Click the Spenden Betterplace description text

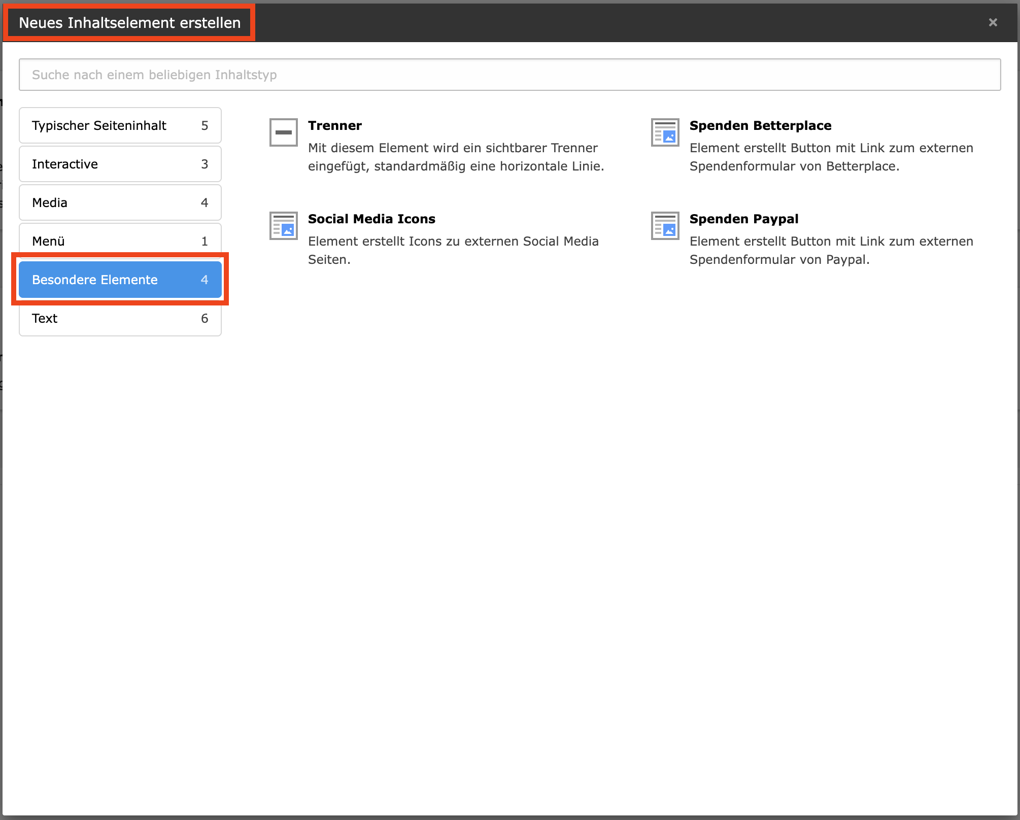tap(831, 157)
